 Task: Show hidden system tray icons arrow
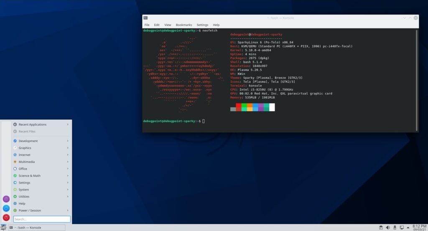[x=408, y=228]
